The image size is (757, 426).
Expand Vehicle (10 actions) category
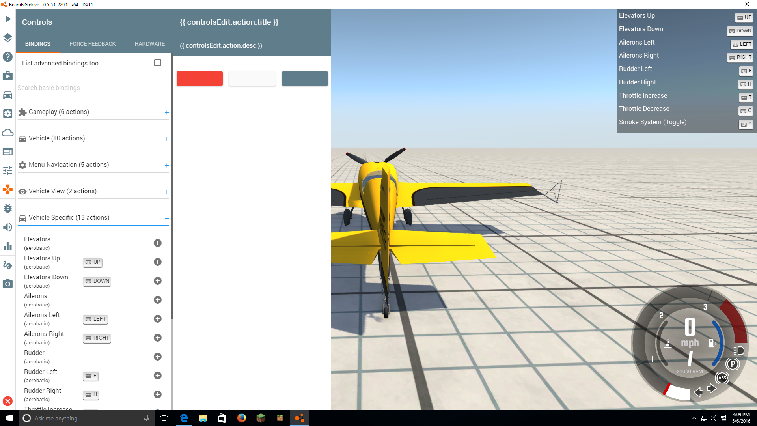click(93, 138)
